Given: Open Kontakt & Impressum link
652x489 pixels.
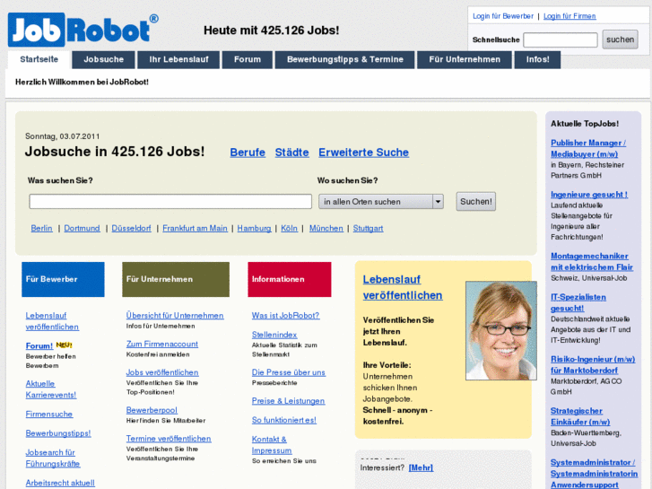Looking at the screenshot, I should [x=272, y=445].
